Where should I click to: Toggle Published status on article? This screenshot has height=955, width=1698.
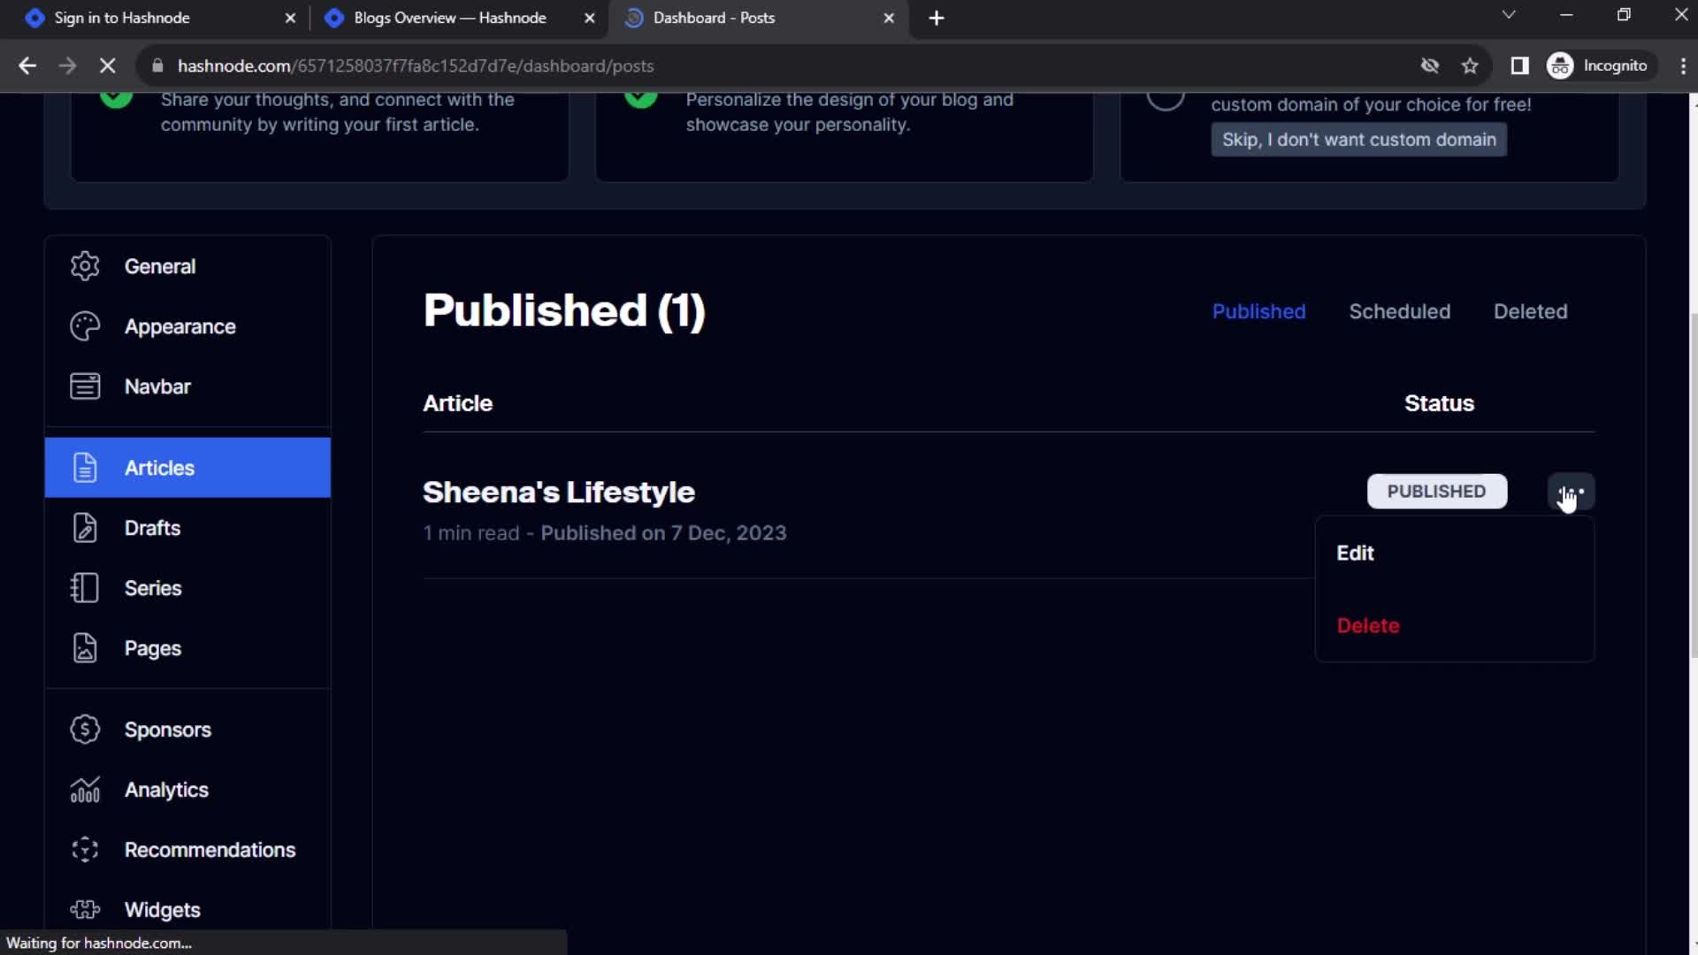pos(1437,491)
